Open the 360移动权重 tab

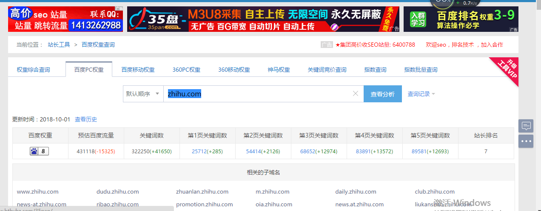(x=234, y=70)
